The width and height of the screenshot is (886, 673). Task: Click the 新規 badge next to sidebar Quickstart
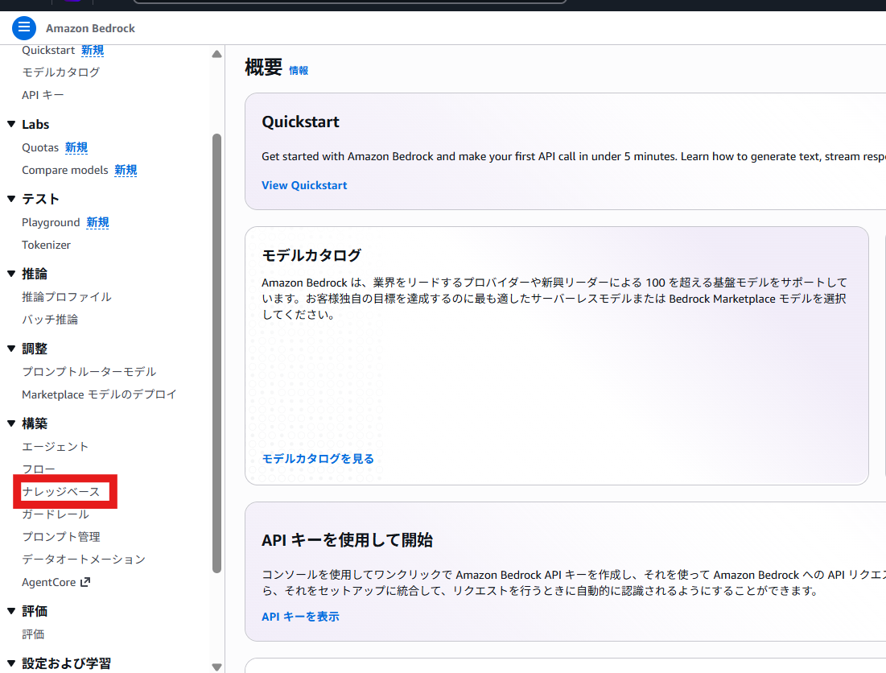coord(93,50)
